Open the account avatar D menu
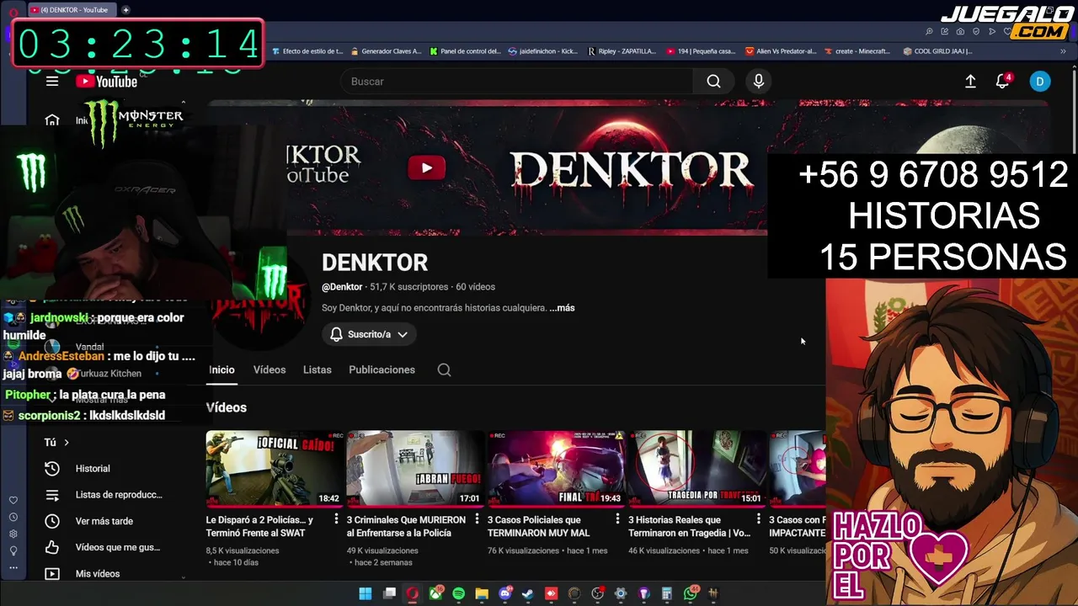1078x606 pixels. point(1040,81)
